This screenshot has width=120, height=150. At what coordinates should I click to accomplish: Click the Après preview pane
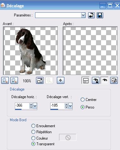coord(90,51)
